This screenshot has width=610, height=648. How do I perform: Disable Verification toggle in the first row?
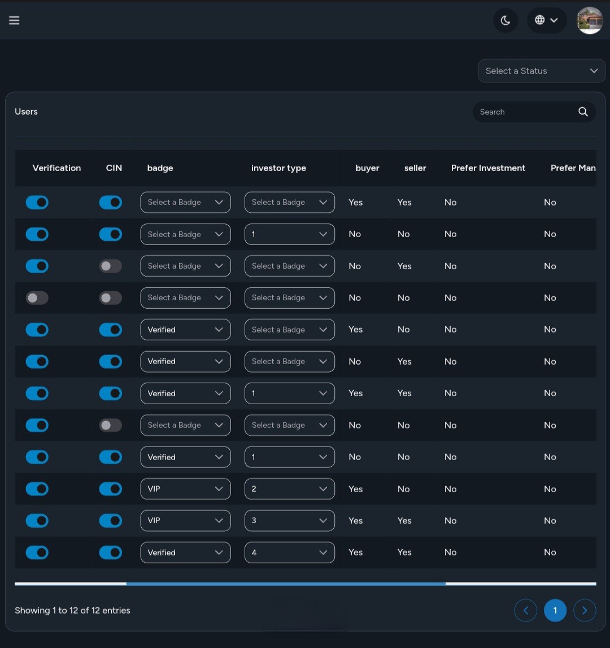[x=37, y=203]
